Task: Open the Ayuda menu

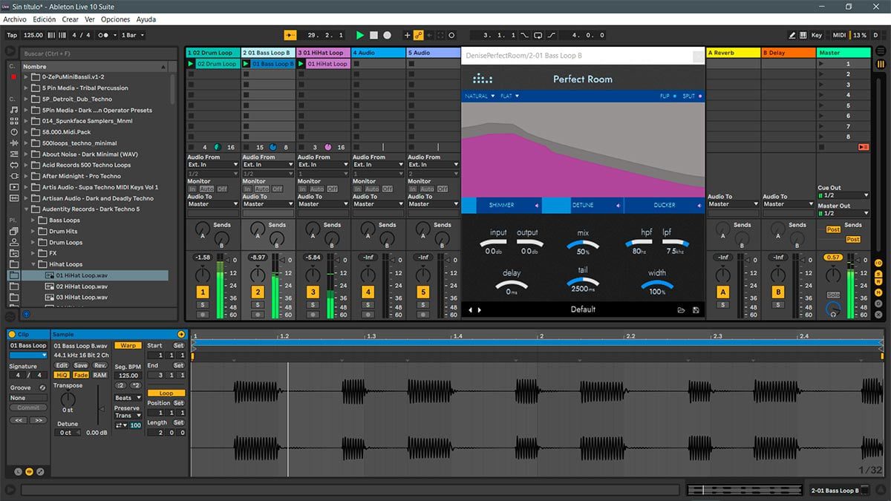Action: point(146,19)
